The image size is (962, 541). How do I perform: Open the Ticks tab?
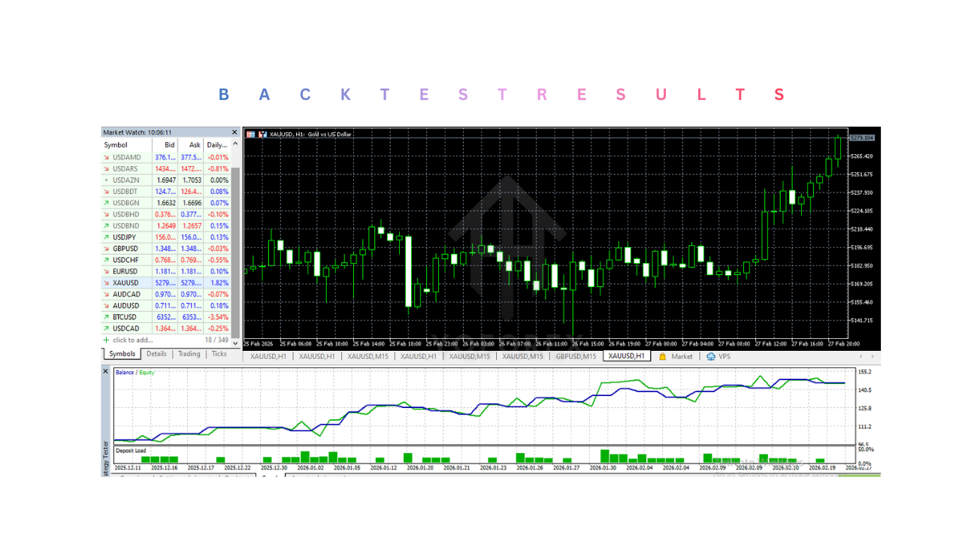point(219,354)
